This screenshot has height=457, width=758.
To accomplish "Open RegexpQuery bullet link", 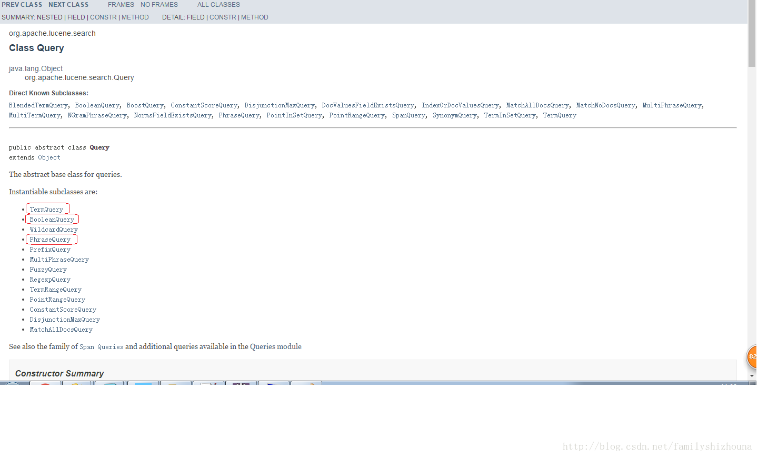I will click(50, 280).
